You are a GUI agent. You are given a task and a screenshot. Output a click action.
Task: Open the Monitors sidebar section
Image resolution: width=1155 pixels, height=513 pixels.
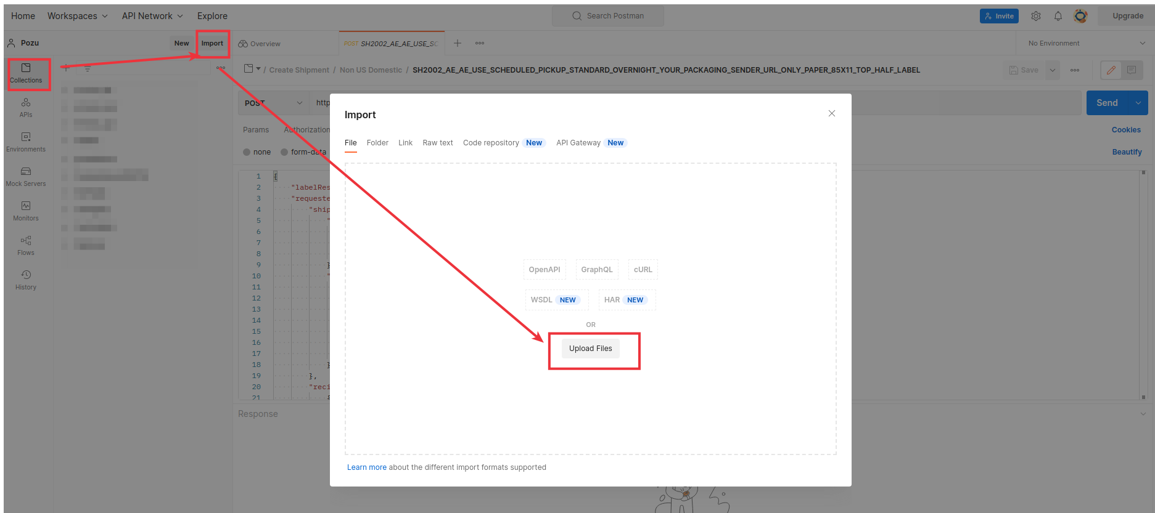(x=26, y=211)
